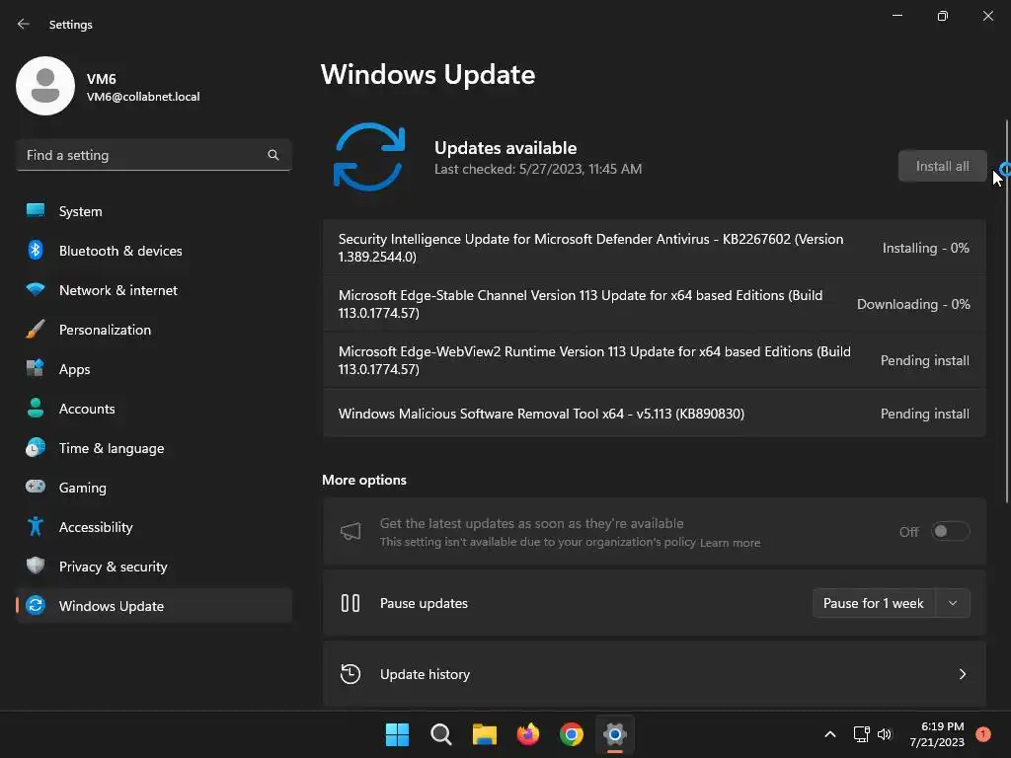
Task: Click the Microsoft Edge-Stable Channel update row
Action: click(x=655, y=304)
